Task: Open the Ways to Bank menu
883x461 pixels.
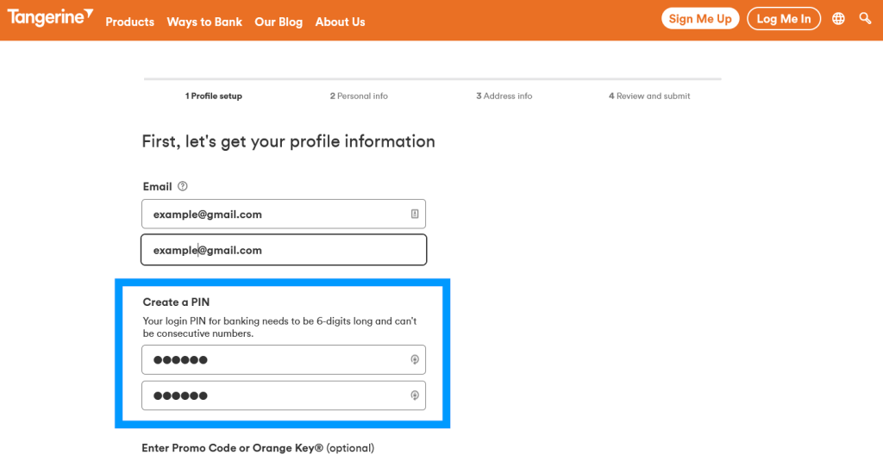Action: (204, 22)
